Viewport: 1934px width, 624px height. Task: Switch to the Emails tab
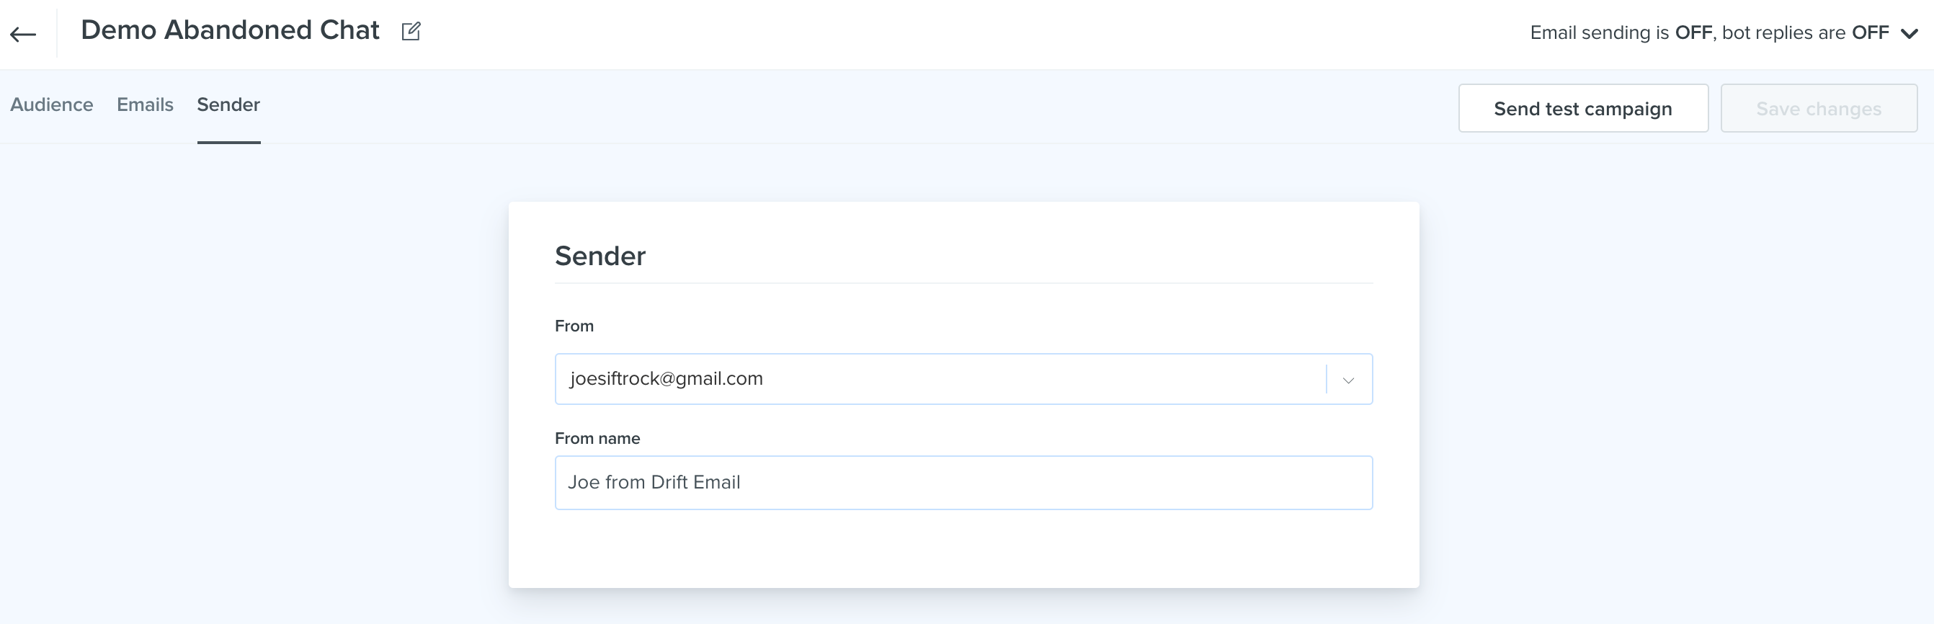(145, 104)
